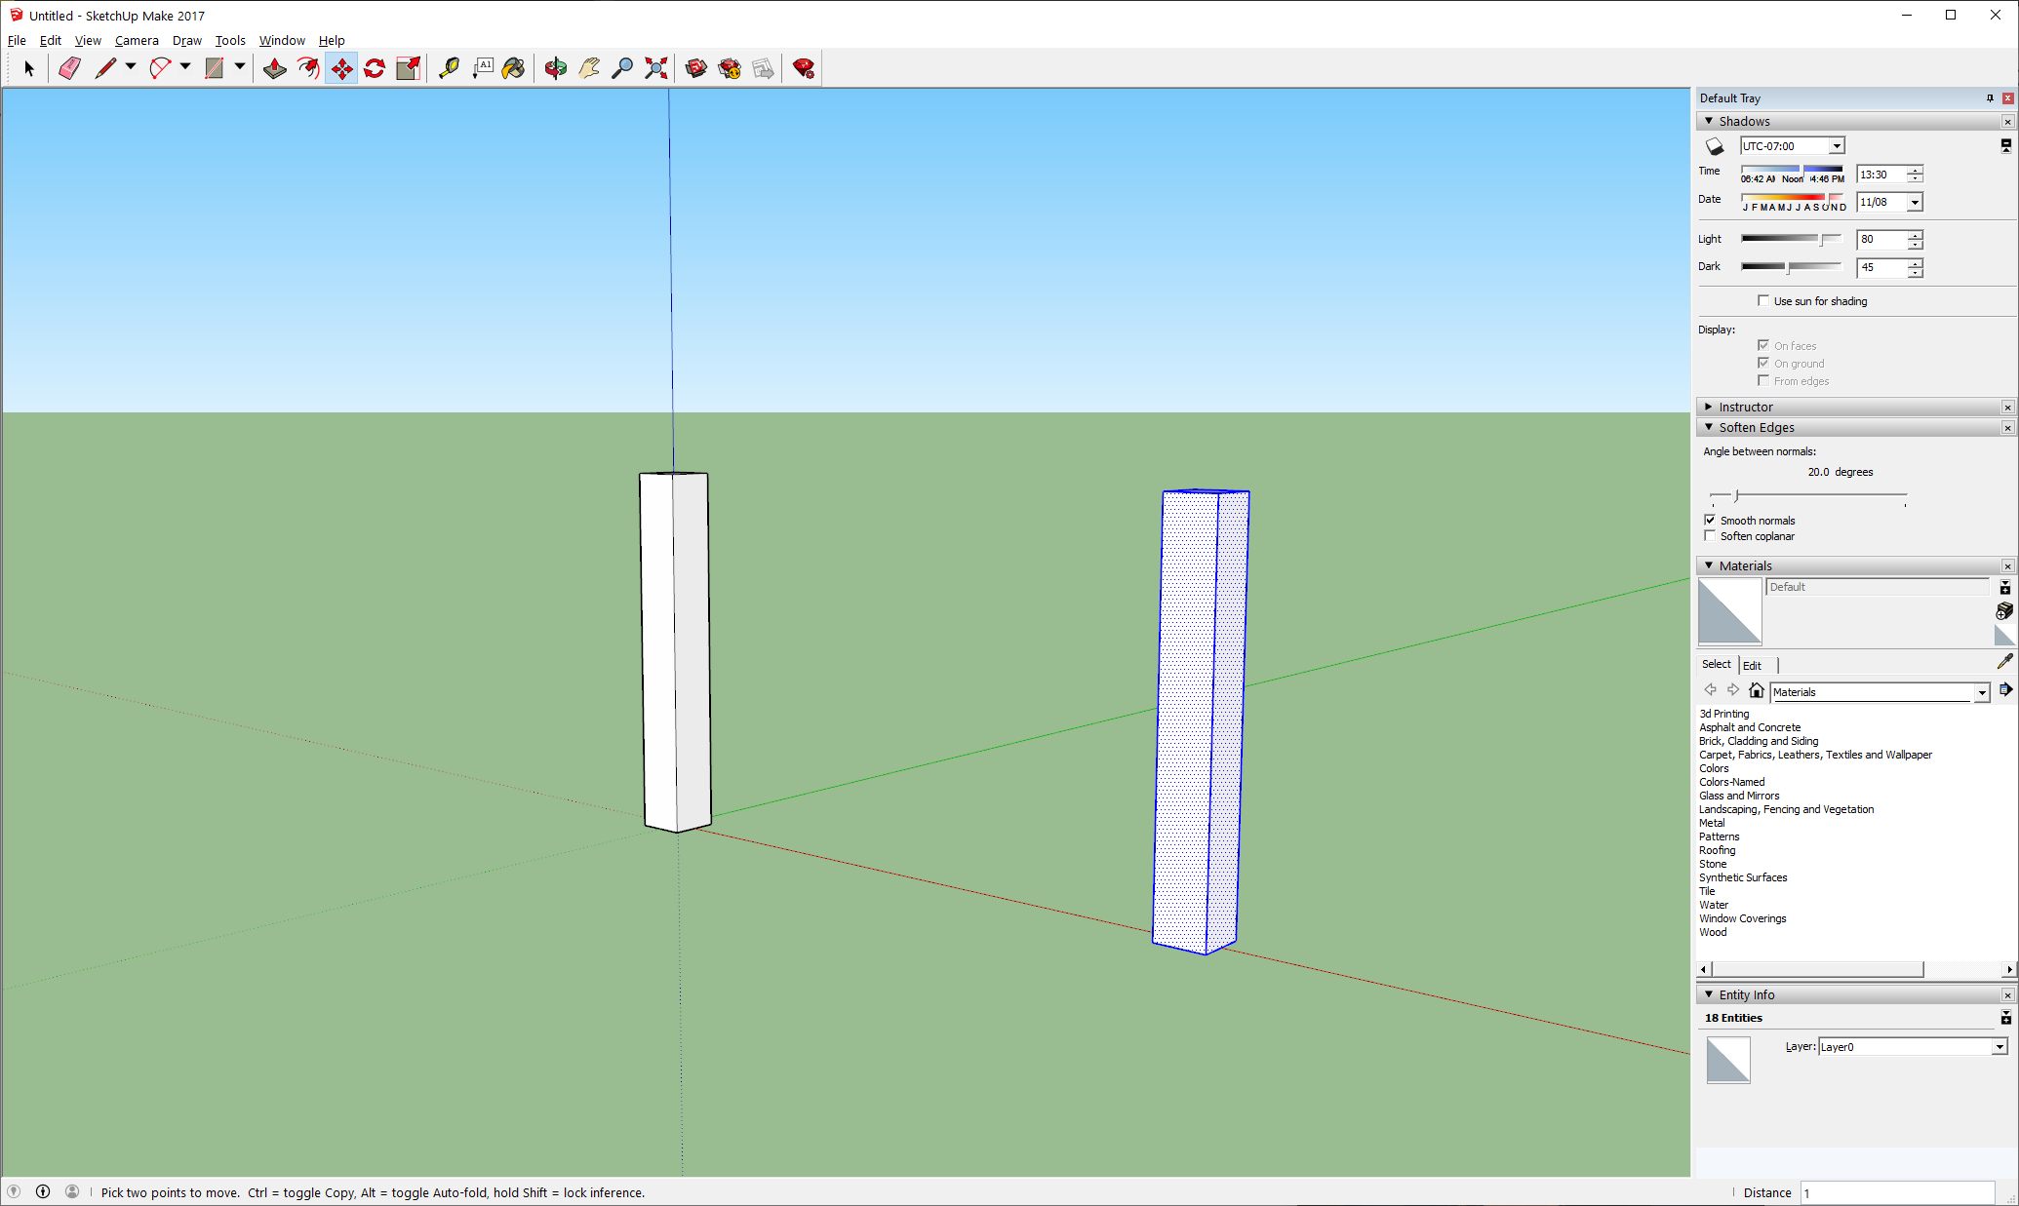Open the Wood materials collection

click(1713, 932)
